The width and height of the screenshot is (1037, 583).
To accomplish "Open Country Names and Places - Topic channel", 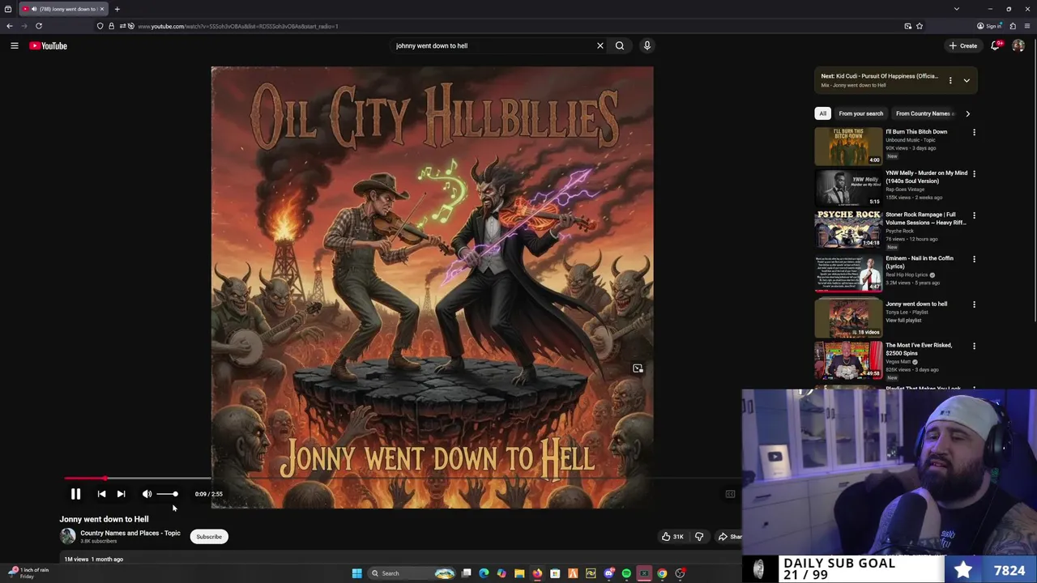I will (130, 533).
